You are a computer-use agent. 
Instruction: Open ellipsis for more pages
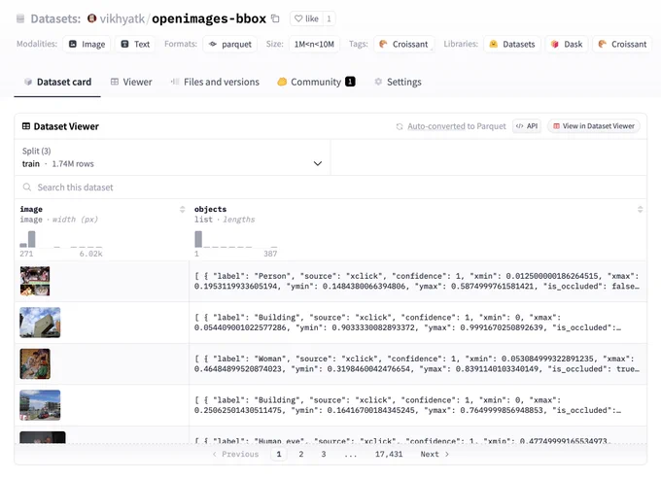click(350, 454)
